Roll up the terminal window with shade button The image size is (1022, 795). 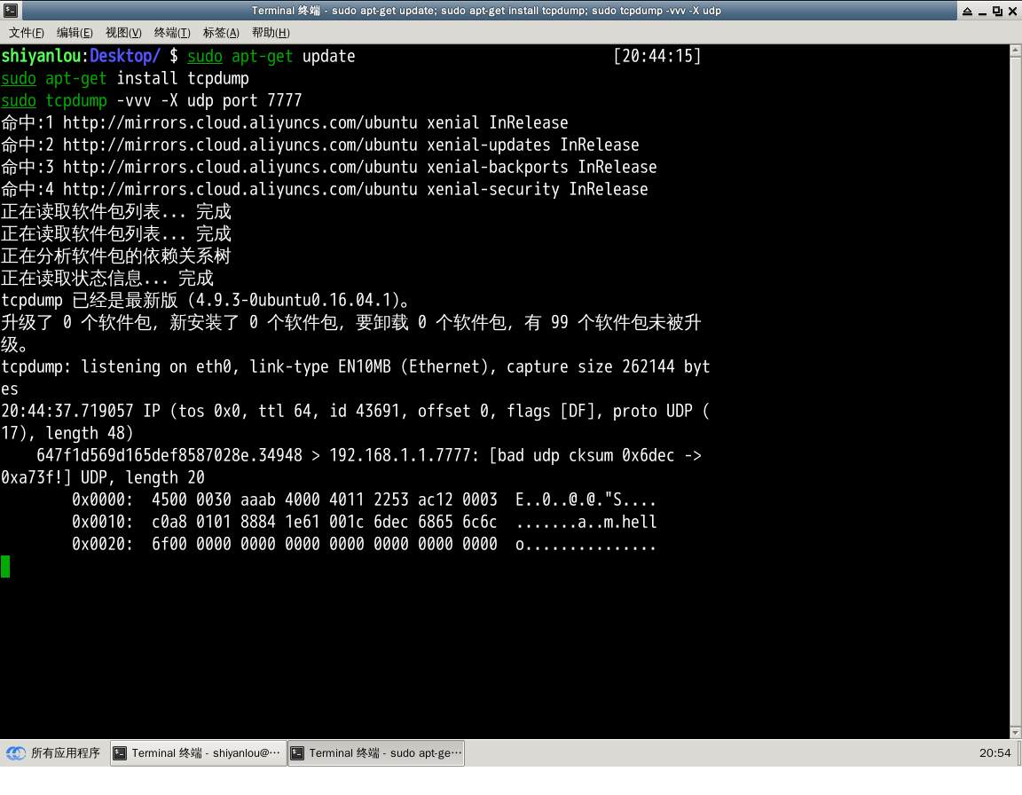point(967,11)
